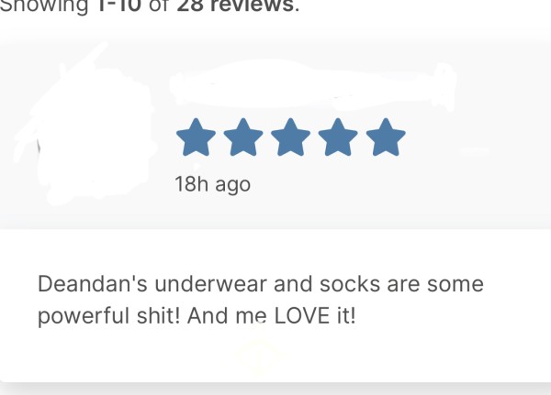The height and width of the screenshot is (395, 551).
Task: Click the word 'some' ending first line
Action: click(455, 284)
